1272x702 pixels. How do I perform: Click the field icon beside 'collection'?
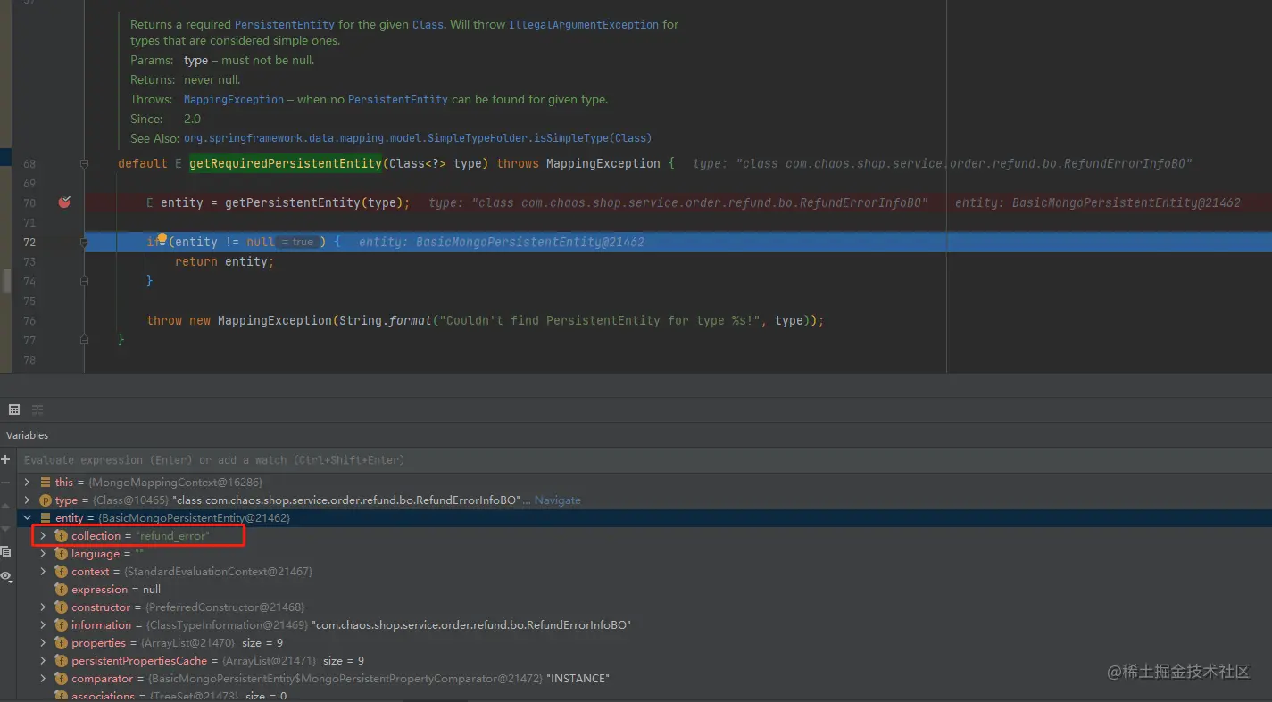61,536
